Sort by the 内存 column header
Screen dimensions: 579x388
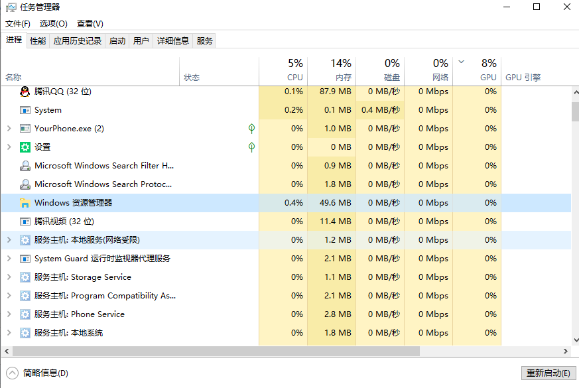pos(332,71)
